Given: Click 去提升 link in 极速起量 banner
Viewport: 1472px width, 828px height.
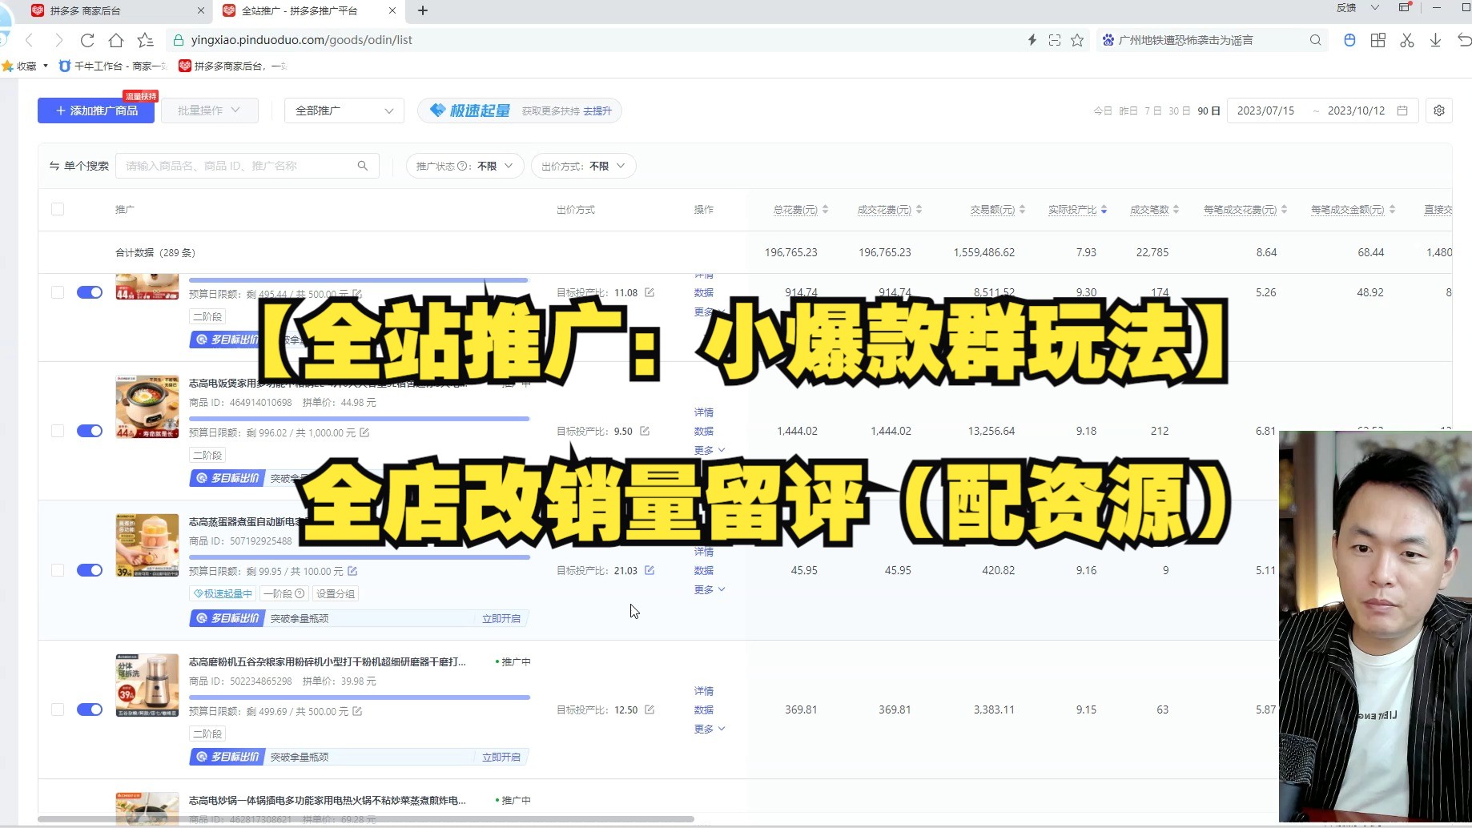Looking at the screenshot, I should pos(597,111).
